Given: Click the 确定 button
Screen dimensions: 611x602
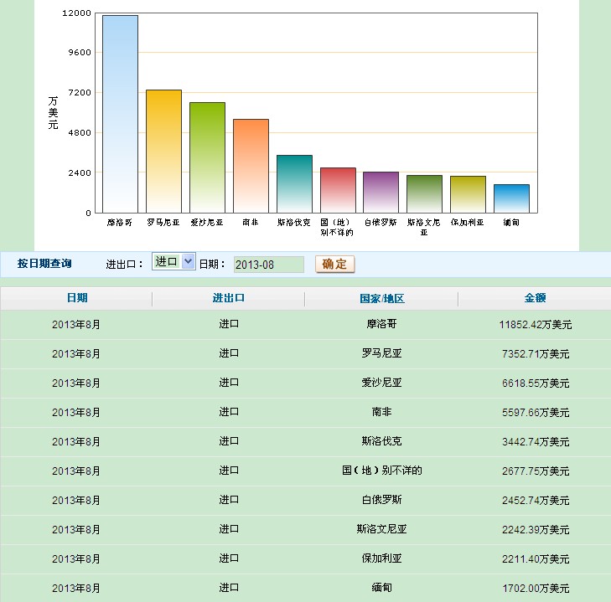Looking at the screenshot, I should (x=334, y=264).
